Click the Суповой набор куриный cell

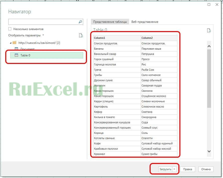click(x=159, y=143)
